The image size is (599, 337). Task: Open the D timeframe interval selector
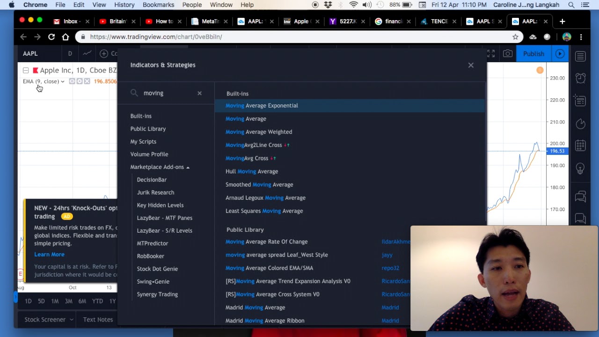click(x=70, y=53)
